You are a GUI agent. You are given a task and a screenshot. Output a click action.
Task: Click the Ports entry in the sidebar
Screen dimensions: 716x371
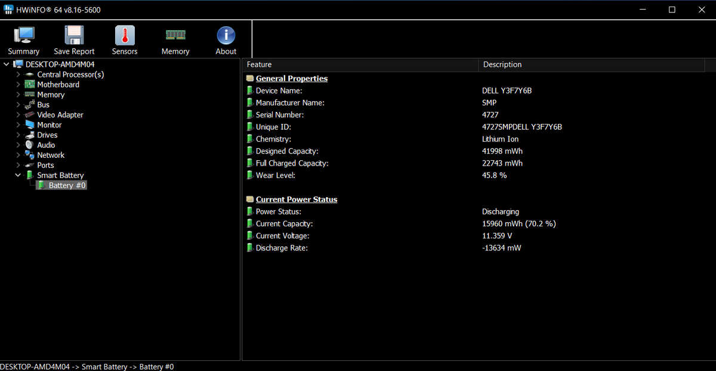pyautogui.click(x=45, y=165)
